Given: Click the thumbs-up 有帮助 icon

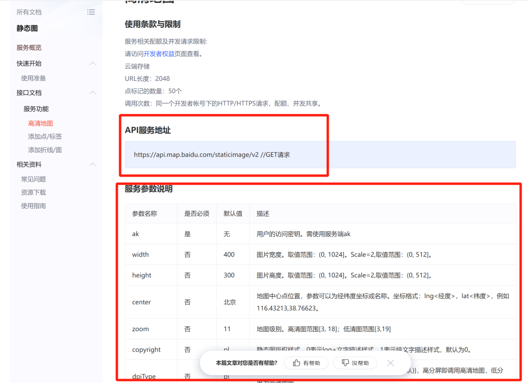Looking at the screenshot, I should [296, 363].
